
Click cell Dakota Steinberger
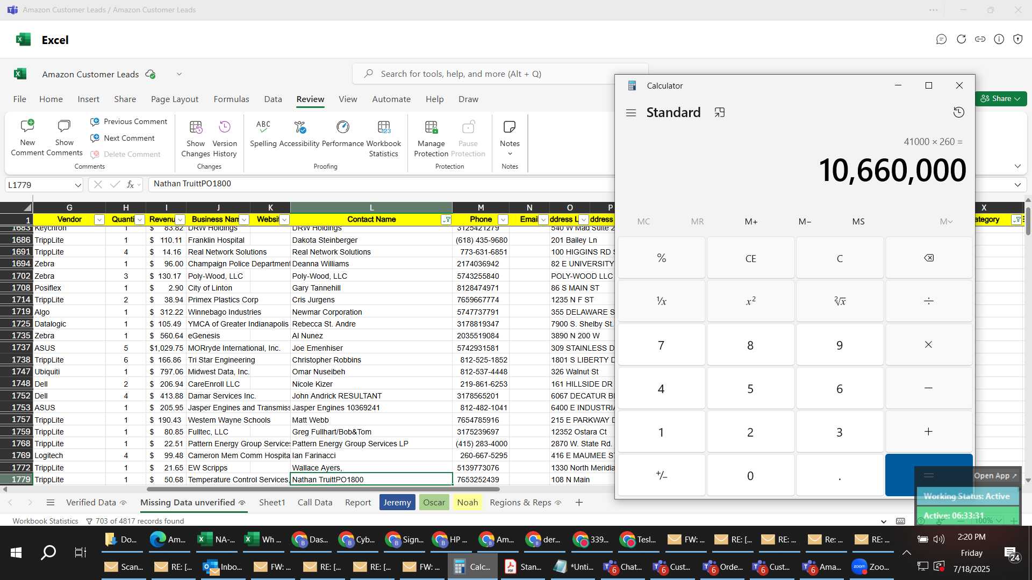(x=371, y=240)
